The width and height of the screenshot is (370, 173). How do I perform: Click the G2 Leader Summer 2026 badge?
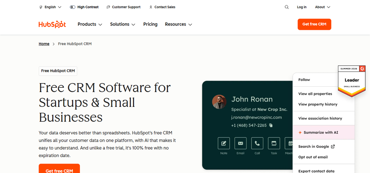pyautogui.click(x=352, y=81)
